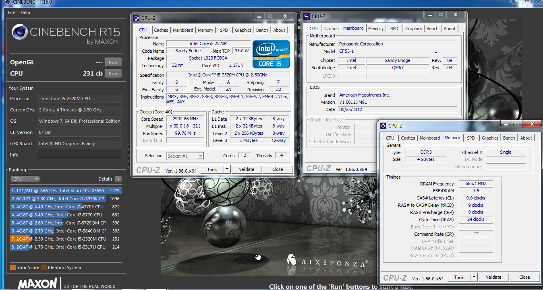Select ranking row Core i5-3317U

tap(66, 247)
